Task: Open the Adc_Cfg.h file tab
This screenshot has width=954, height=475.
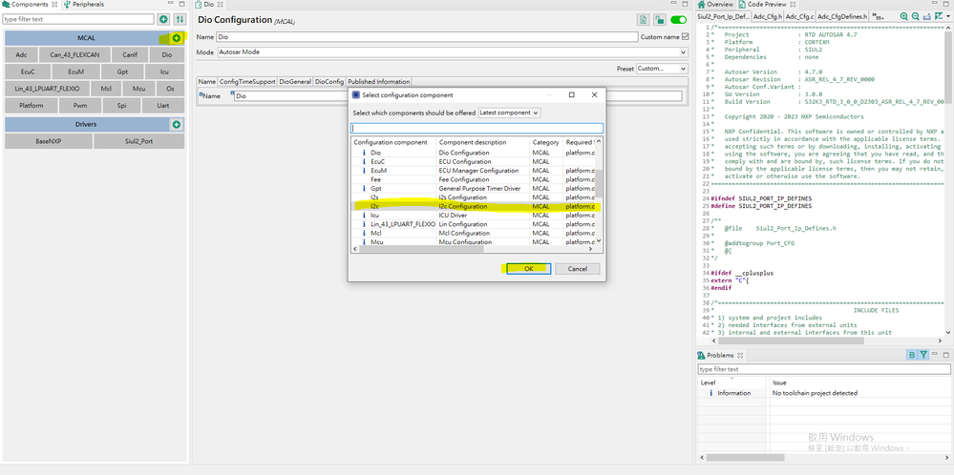Action: click(x=767, y=16)
